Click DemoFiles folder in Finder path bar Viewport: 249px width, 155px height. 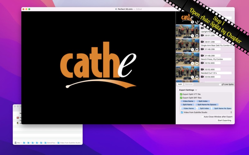[x=50, y=143]
